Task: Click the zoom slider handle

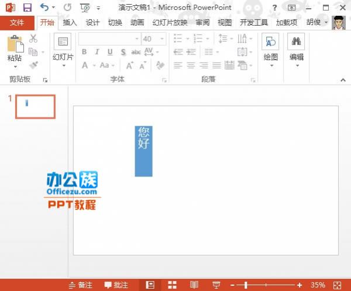Action: (x=246, y=285)
